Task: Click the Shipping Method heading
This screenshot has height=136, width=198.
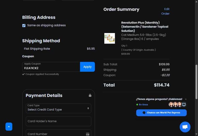Action: [x=41, y=41]
